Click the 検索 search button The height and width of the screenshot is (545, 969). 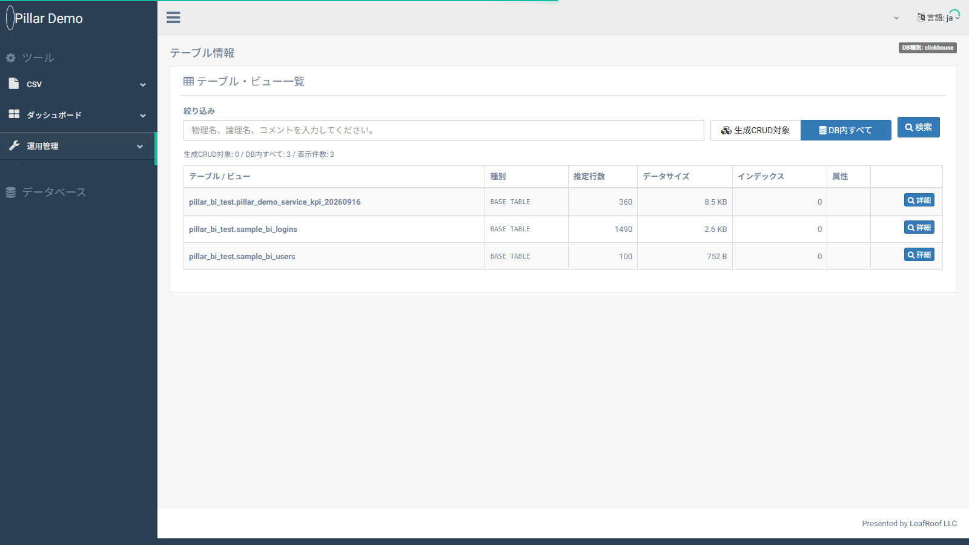point(919,127)
